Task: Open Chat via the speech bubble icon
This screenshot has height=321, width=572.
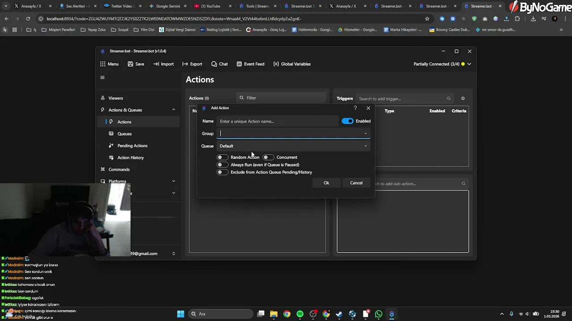Action: [x=214, y=64]
